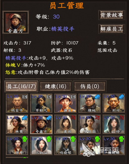Click the 精英投手 profession label
Viewport: 129px width, 164px height.
coord(63,29)
